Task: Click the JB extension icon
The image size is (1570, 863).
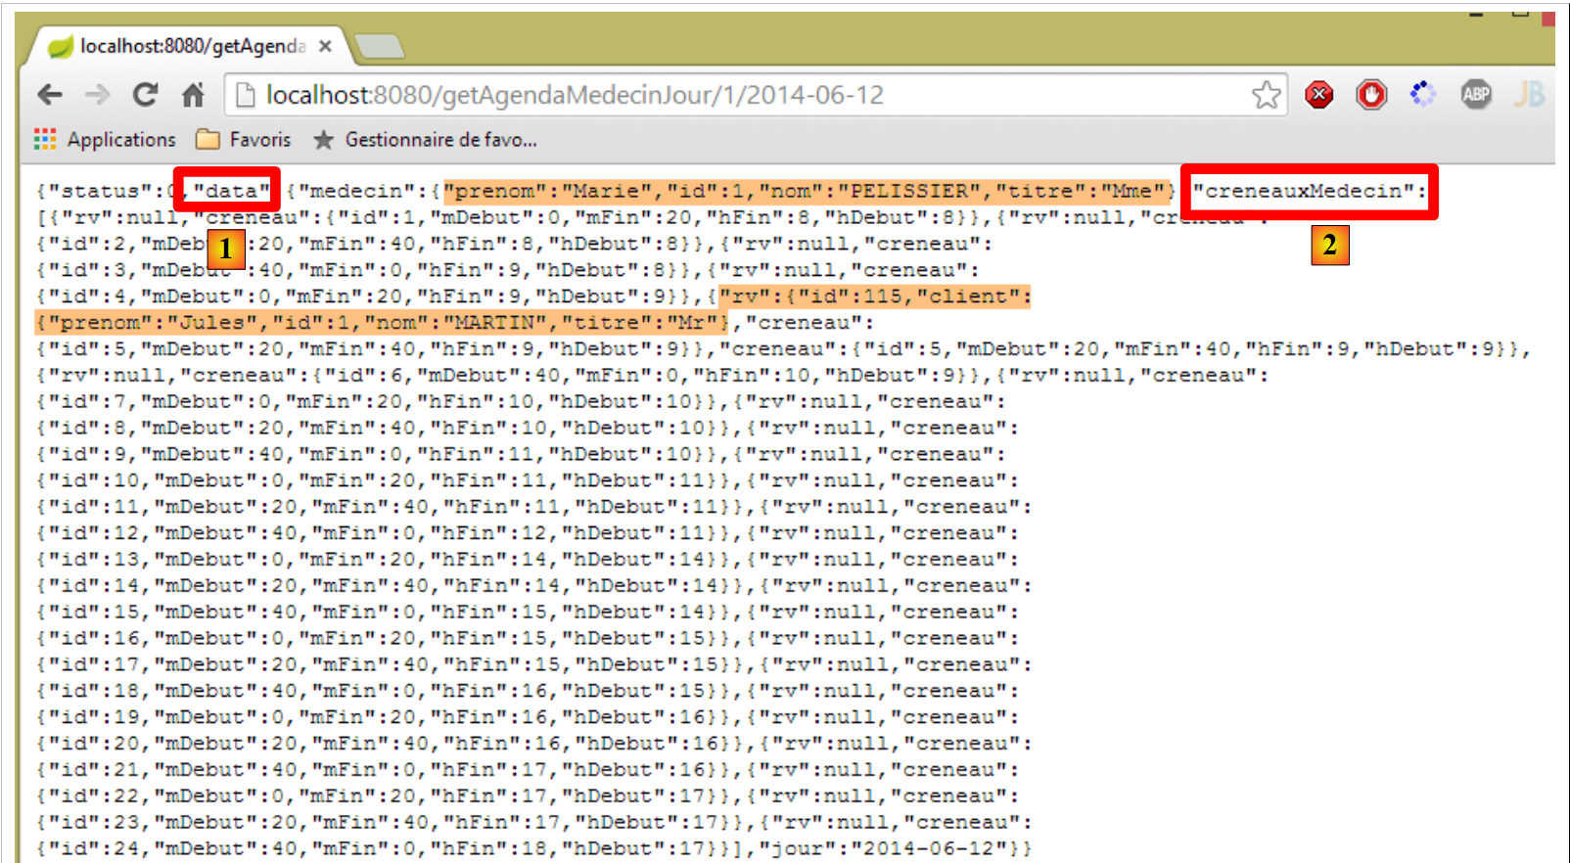Action: [1528, 95]
